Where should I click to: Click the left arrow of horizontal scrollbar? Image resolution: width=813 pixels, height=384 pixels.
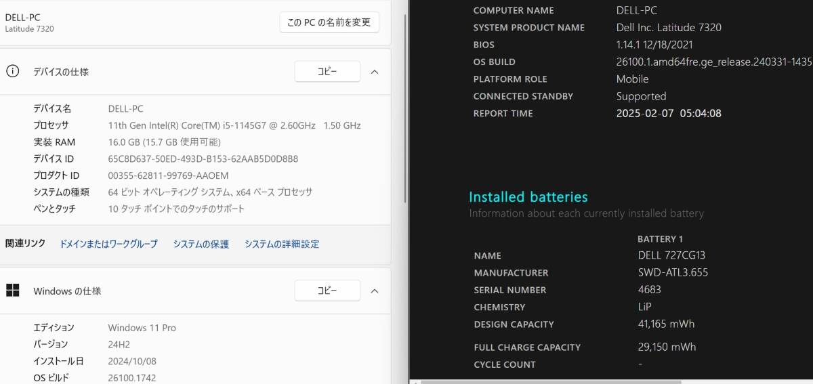point(415,381)
